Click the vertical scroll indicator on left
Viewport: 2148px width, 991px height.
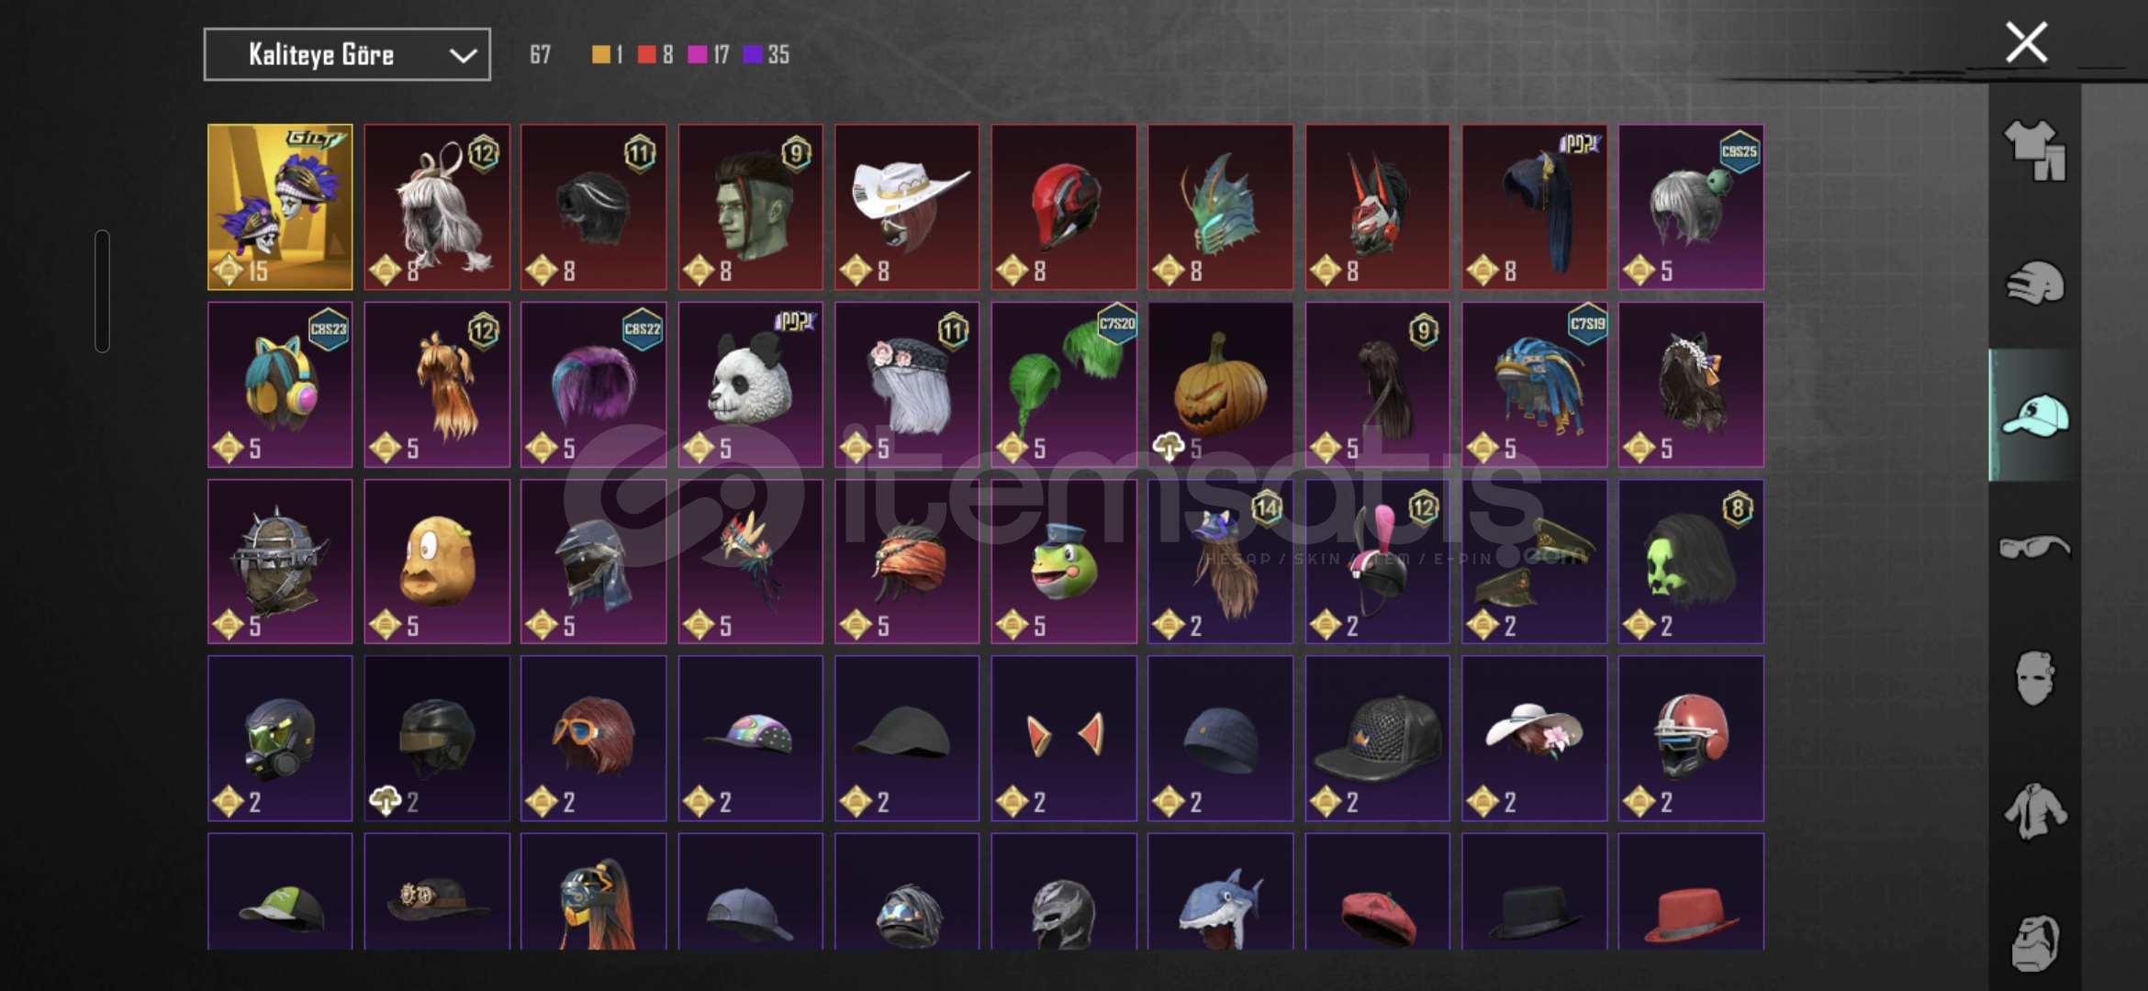102,291
